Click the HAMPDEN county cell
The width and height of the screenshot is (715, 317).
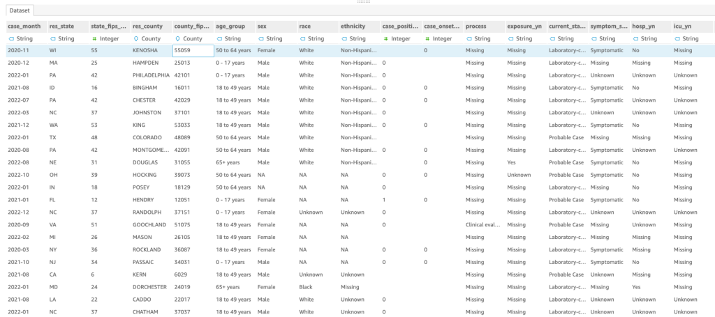click(152, 63)
